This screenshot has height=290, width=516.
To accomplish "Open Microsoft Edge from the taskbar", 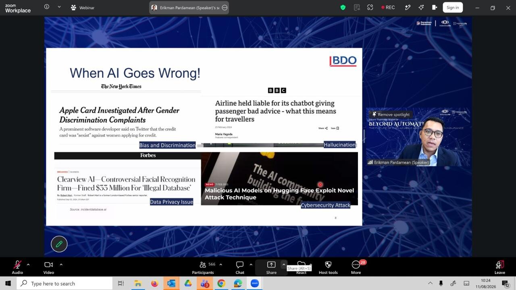I will pos(238,284).
